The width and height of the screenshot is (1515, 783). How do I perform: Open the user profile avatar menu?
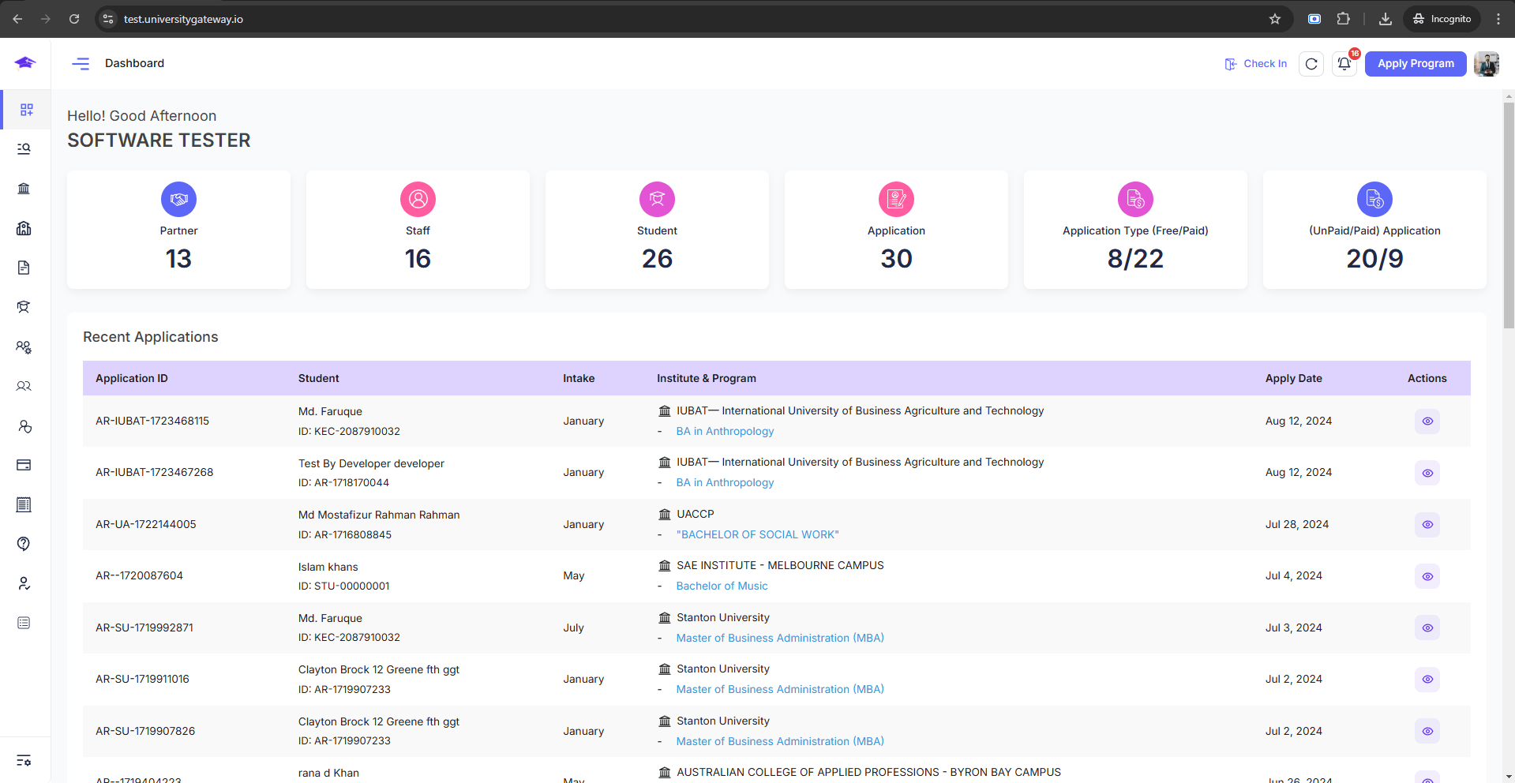pos(1486,64)
